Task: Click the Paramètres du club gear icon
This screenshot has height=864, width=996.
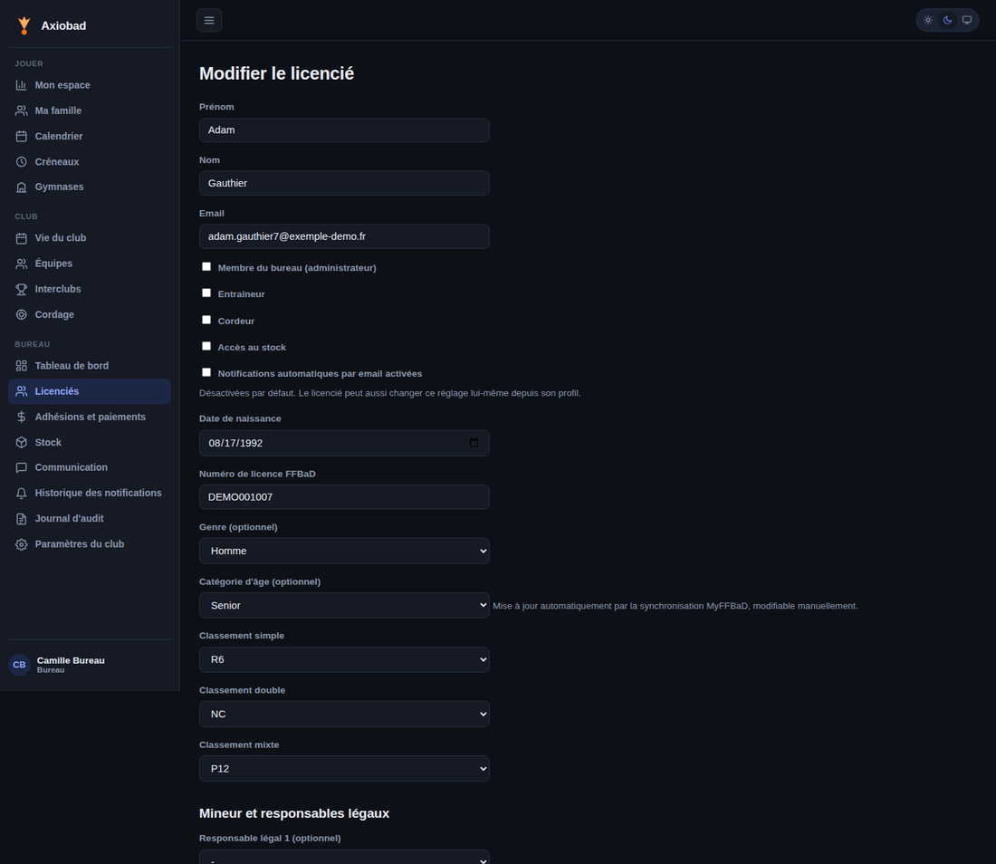Action: click(x=22, y=544)
